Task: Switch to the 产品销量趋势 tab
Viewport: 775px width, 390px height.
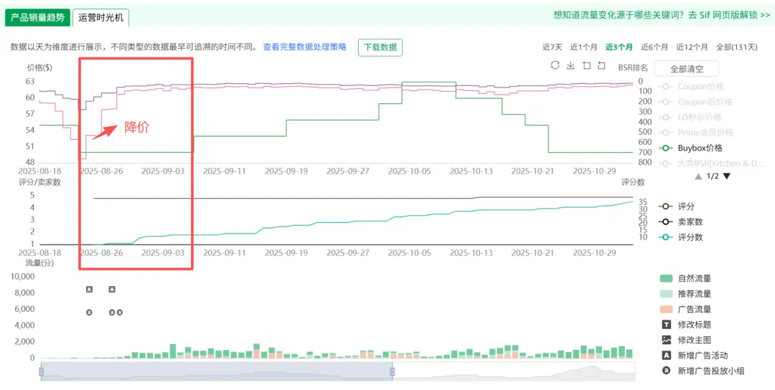Action: pos(37,17)
